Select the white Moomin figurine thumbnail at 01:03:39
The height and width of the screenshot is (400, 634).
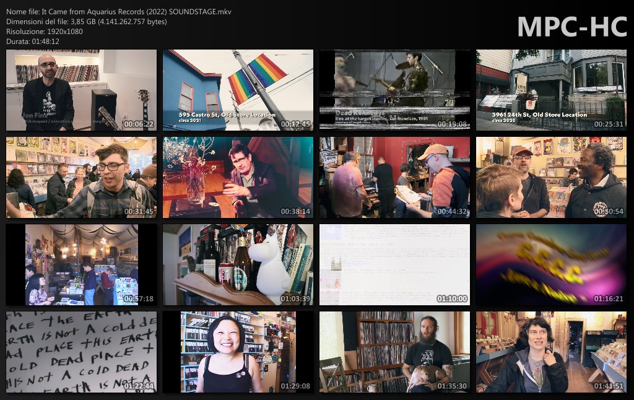[238, 264]
